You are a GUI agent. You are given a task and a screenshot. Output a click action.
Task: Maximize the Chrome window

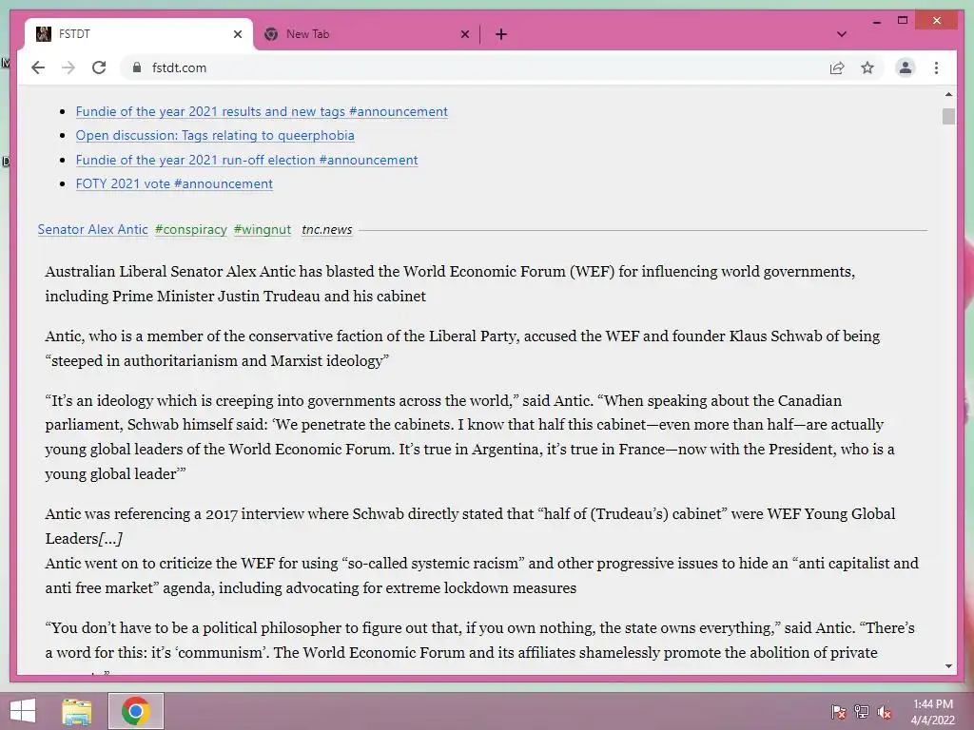point(903,21)
